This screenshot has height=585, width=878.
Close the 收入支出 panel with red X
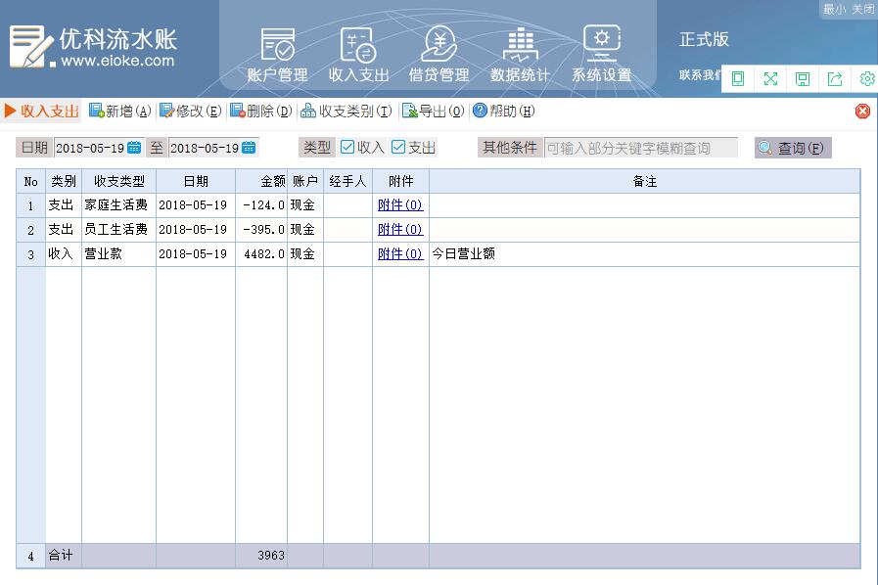(x=863, y=111)
